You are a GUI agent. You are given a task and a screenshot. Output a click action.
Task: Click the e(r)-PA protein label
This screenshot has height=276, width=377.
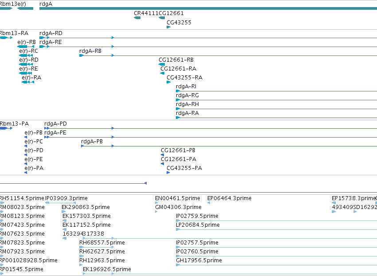(34, 168)
